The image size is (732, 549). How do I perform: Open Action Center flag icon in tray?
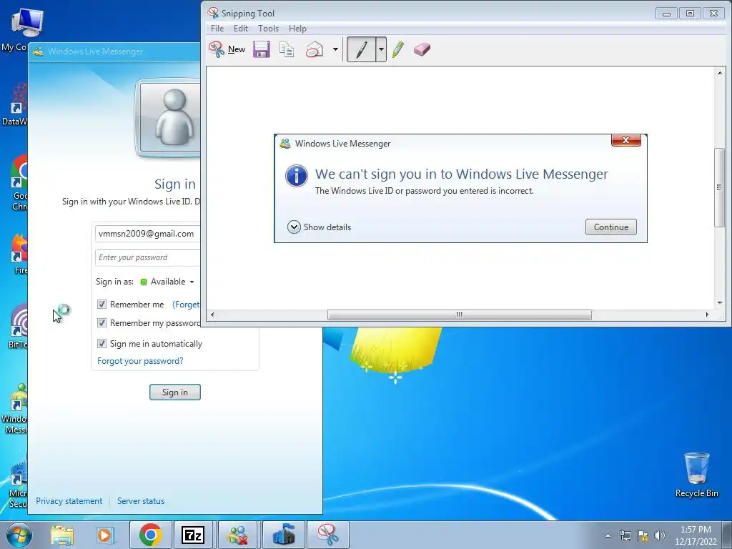(x=643, y=536)
